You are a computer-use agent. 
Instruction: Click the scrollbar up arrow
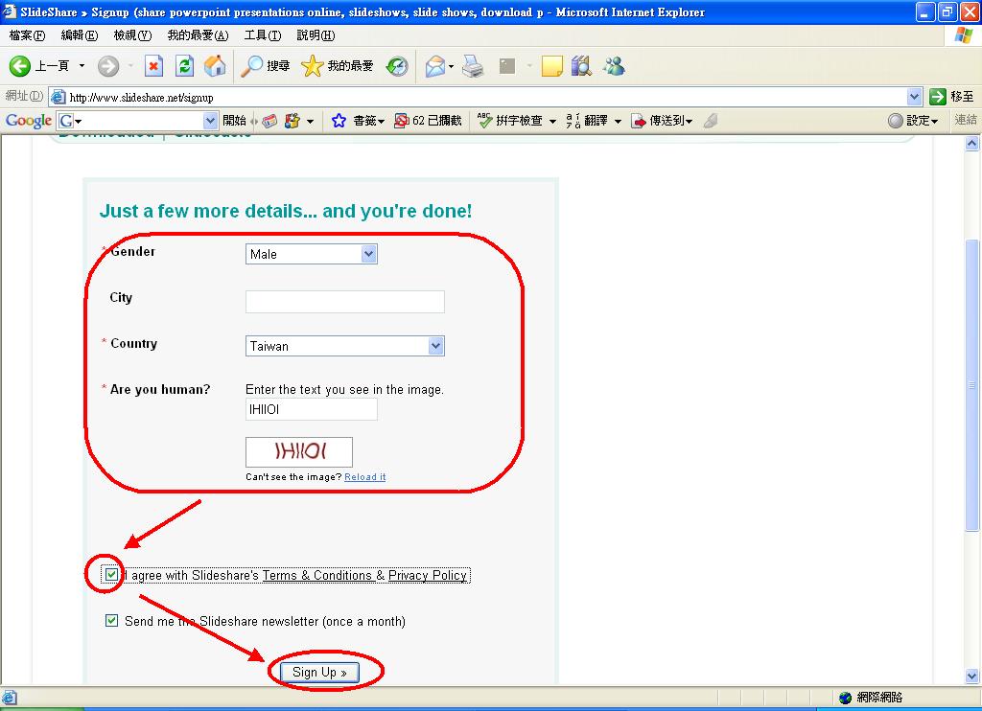[971, 144]
